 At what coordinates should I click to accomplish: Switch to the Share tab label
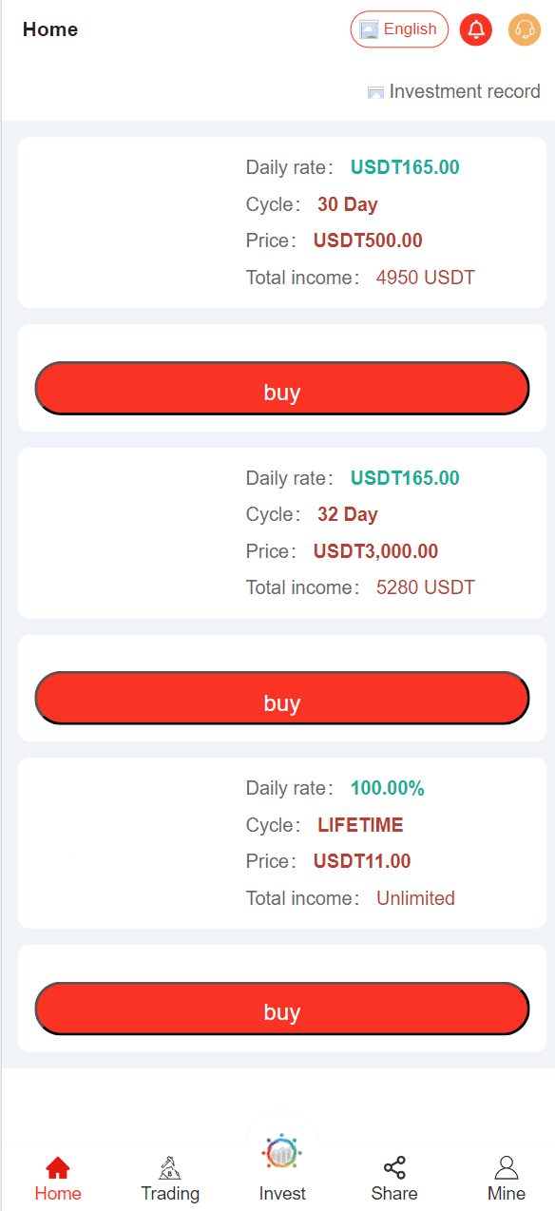[x=394, y=1193]
